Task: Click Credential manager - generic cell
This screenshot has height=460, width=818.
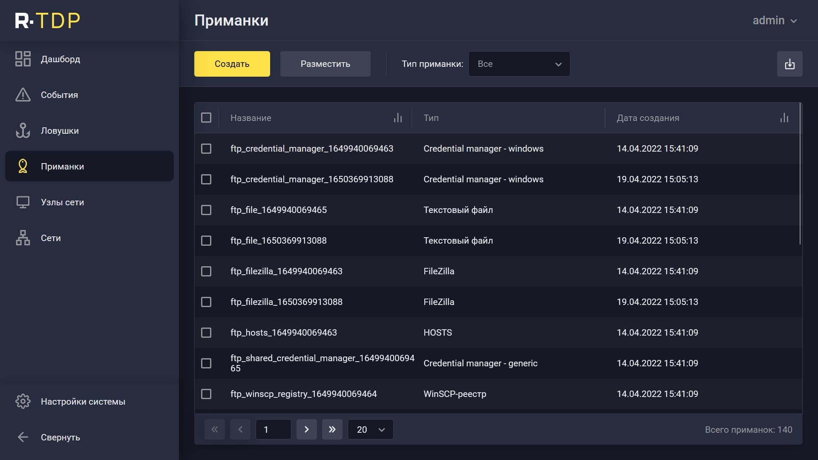Action: pos(481,363)
